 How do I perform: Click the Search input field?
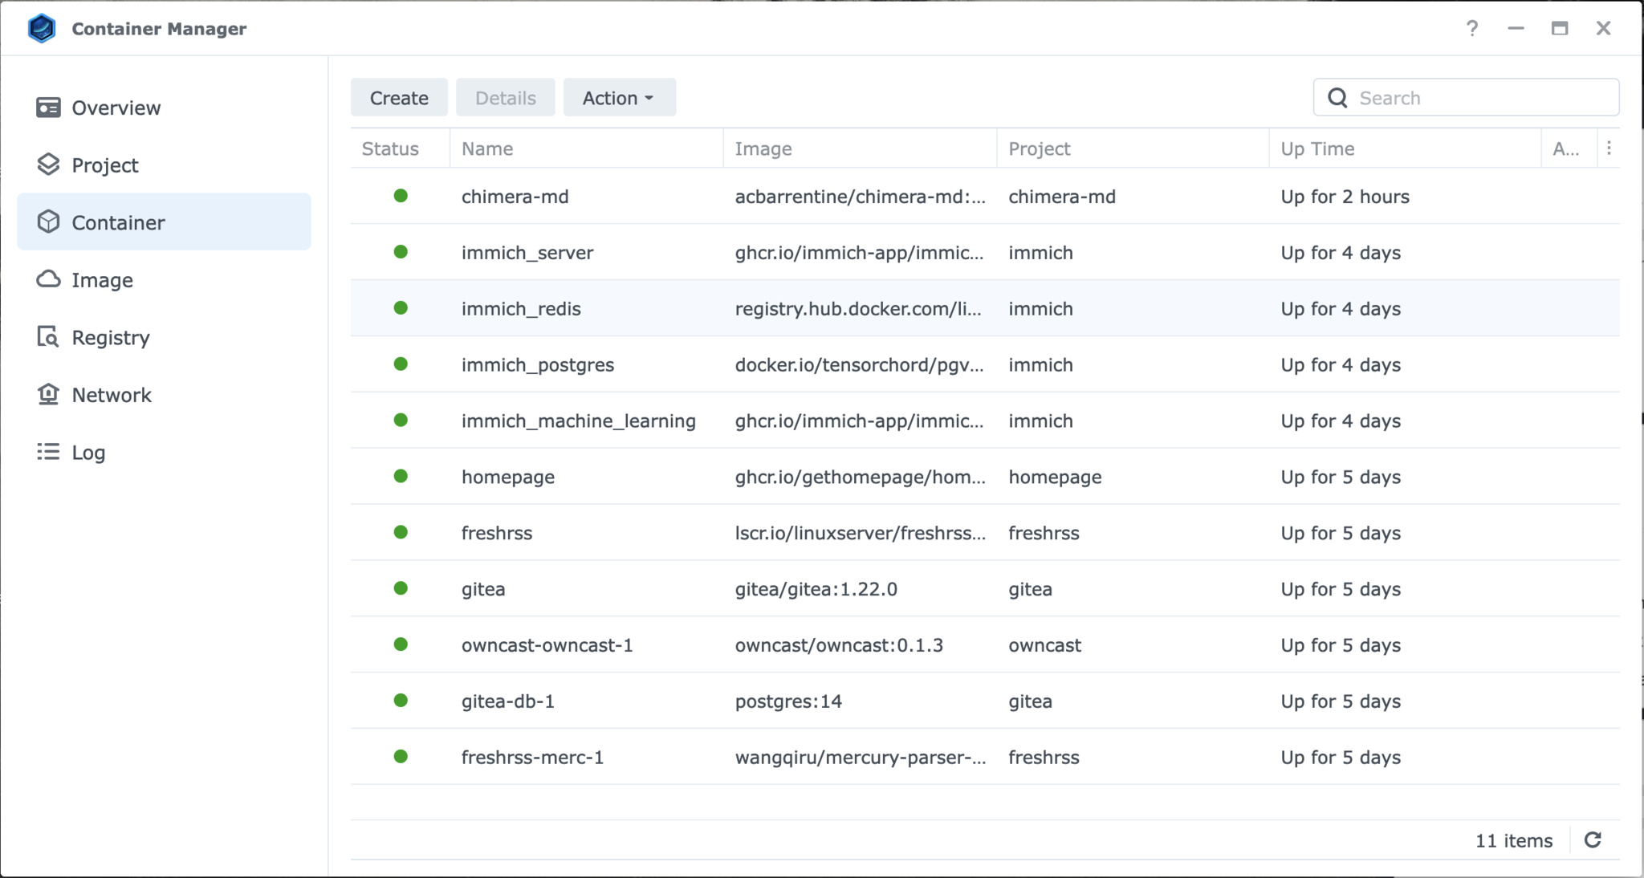(x=1467, y=98)
